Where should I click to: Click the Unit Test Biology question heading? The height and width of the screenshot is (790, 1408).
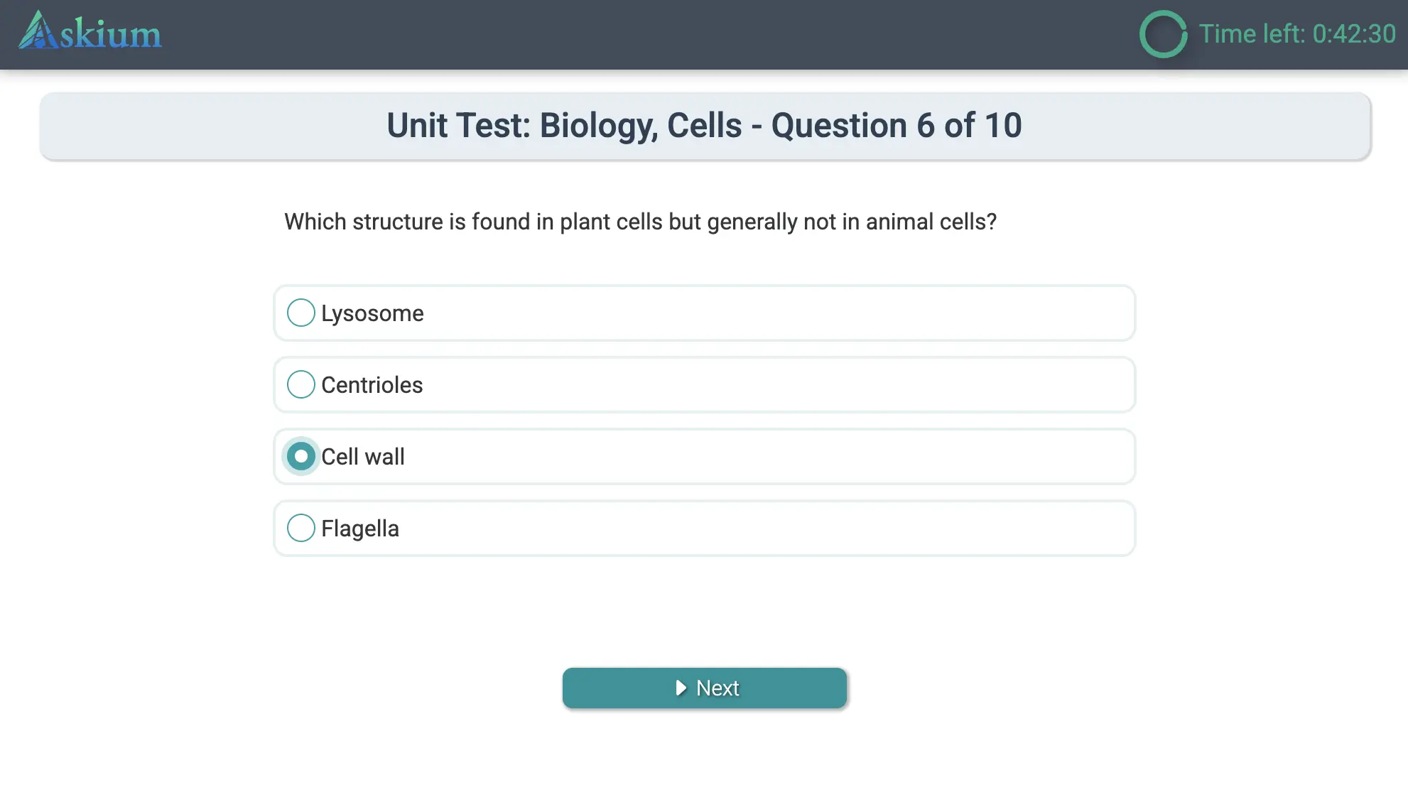[704, 126]
